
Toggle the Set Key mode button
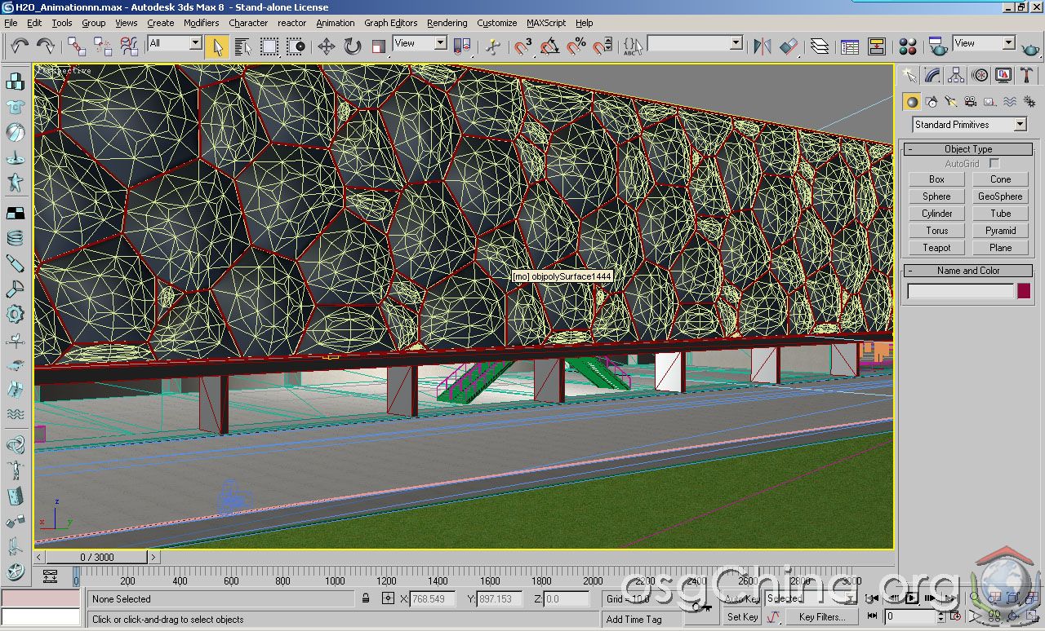pos(743,617)
